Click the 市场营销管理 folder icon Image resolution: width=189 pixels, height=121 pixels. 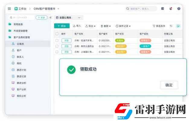pyautogui.click(x=10, y=31)
